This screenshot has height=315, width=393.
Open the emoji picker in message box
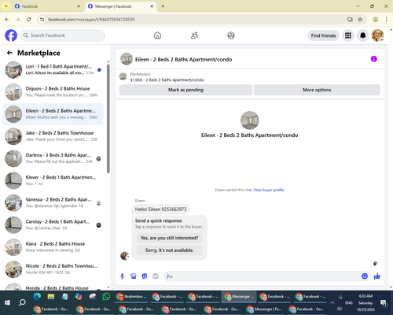pyautogui.click(x=365, y=276)
